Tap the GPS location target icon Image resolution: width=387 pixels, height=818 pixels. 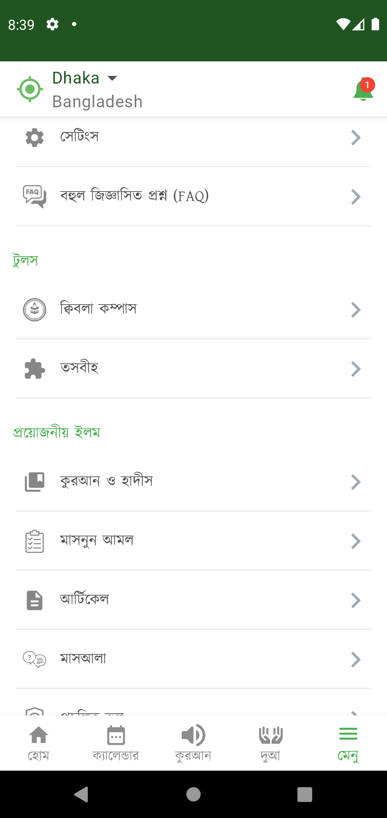(x=30, y=89)
